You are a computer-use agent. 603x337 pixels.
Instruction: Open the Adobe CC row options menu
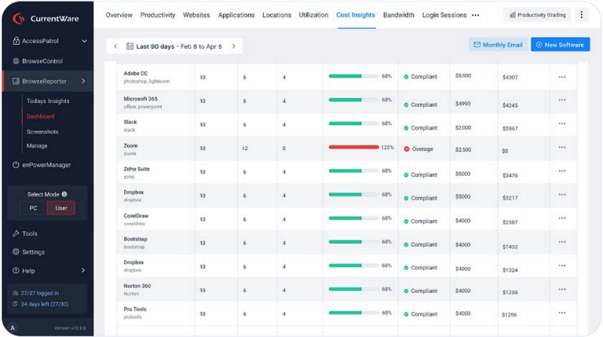click(x=562, y=77)
